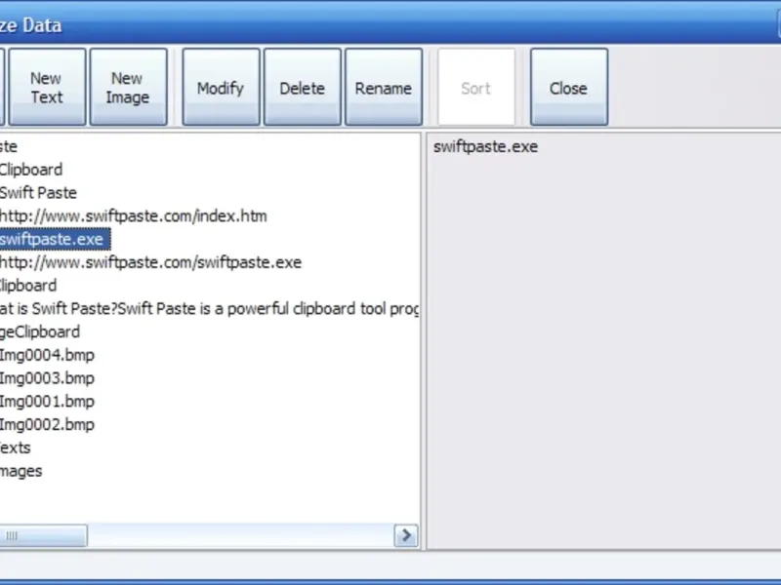Select Img0003.bmp in the list
Image resolution: width=781 pixels, height=585 pixels.
(x=47, y=378)
